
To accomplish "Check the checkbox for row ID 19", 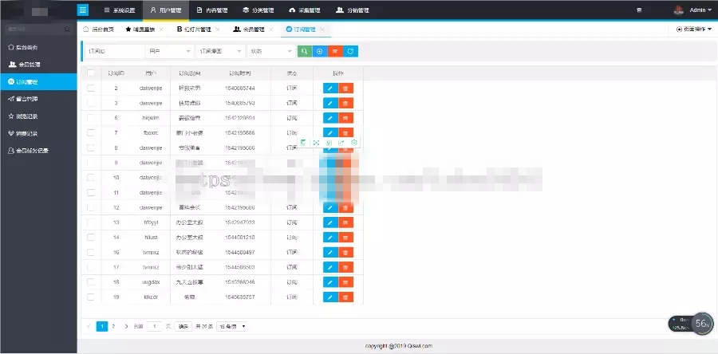I will click(x=91, y=297).
